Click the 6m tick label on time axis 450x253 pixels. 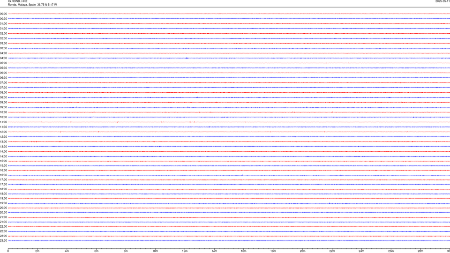point(97,251)
